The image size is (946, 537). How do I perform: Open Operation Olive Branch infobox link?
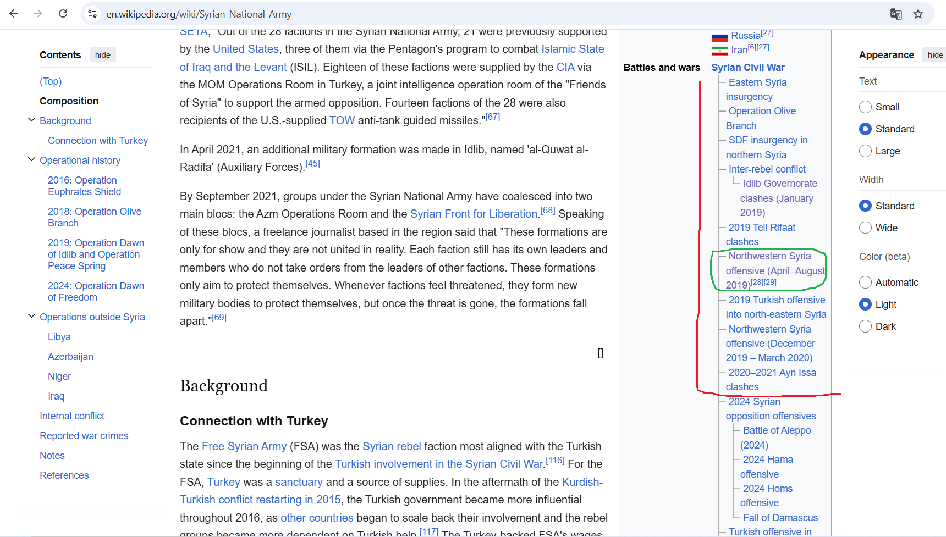point(761,118)
